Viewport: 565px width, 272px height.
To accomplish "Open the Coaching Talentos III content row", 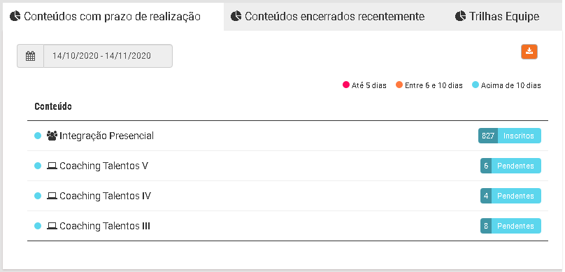I will [287, 226].
